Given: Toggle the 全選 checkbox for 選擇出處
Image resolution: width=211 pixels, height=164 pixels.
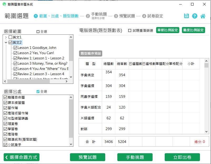Looking at the screenshot, I should [38, 91].
